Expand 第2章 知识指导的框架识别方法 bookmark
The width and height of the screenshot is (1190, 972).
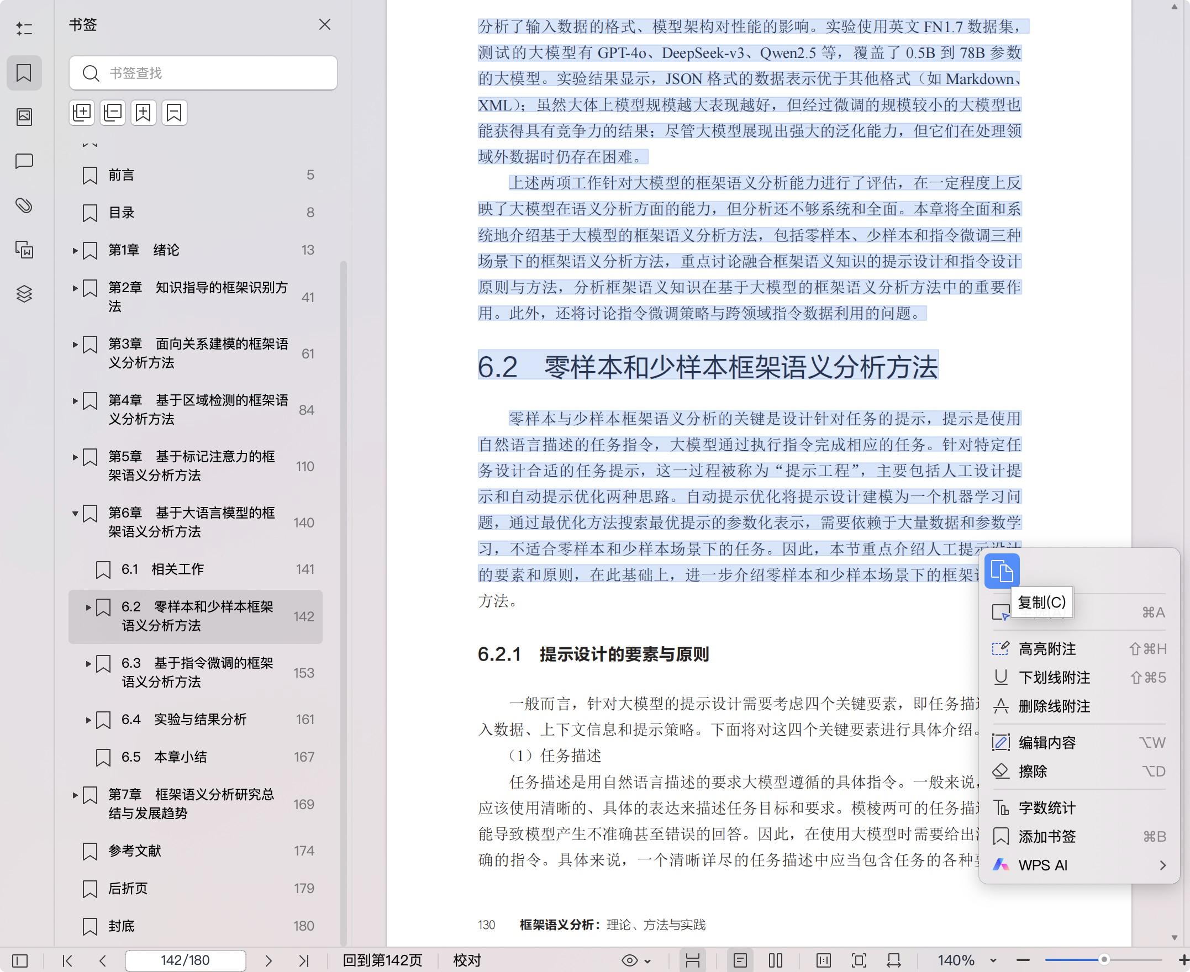click(x=75, y=288)
